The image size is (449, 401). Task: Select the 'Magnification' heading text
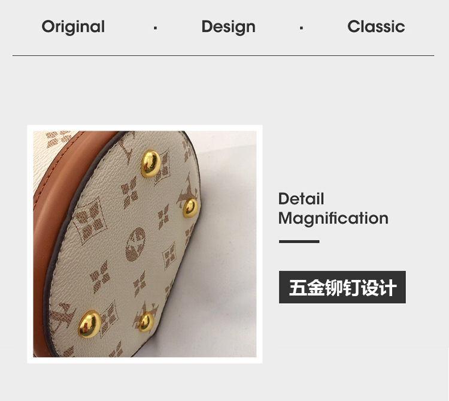pos(333,219)
